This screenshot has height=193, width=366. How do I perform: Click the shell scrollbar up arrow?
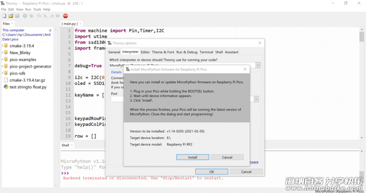click(x=361, y=151)
